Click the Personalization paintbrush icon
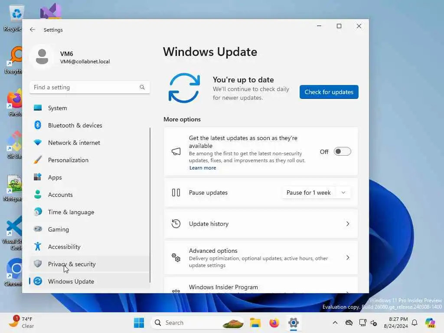Viewport: 444px width, 333px height. point(38,160)
